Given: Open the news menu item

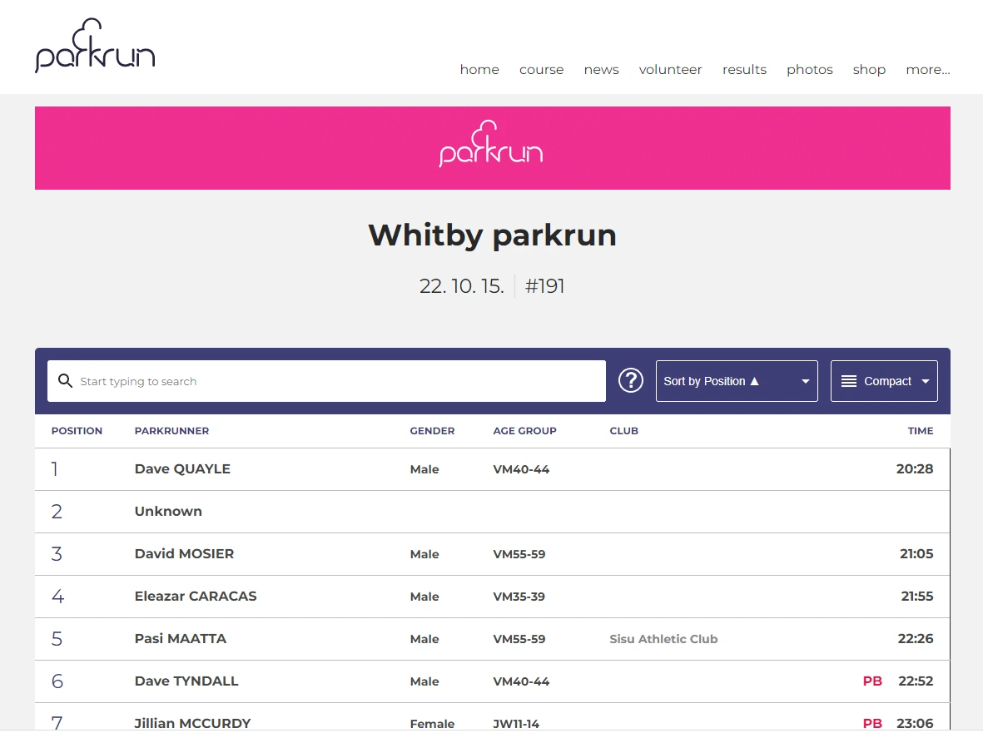Looking at the screenshot, I should 601,70.
